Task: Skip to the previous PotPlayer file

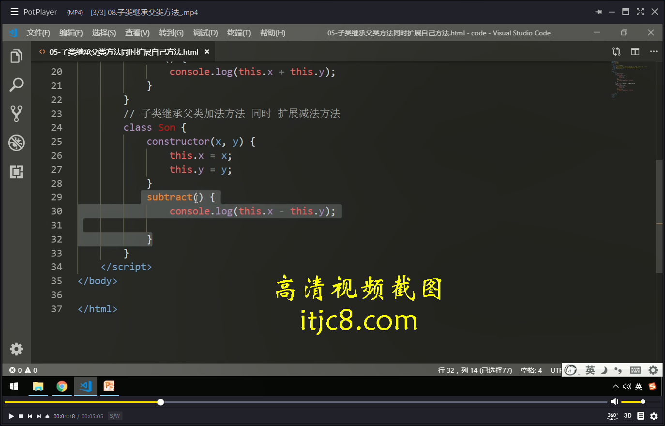Action: (x=30, y=416)
